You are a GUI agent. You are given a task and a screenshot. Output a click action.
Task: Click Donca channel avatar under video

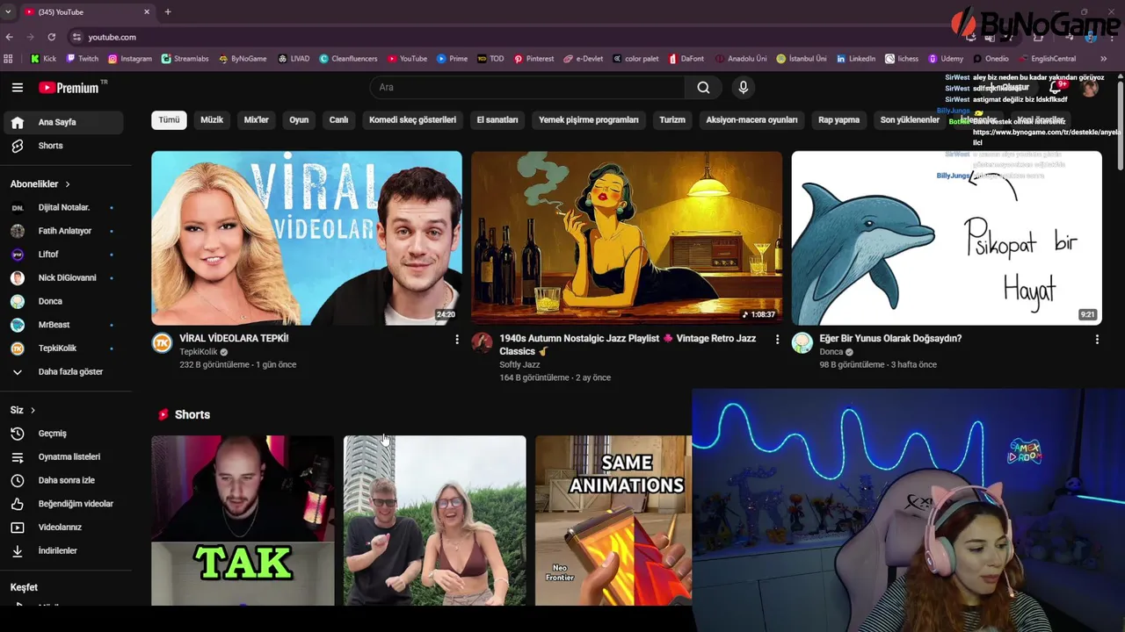tap(802, 343)
